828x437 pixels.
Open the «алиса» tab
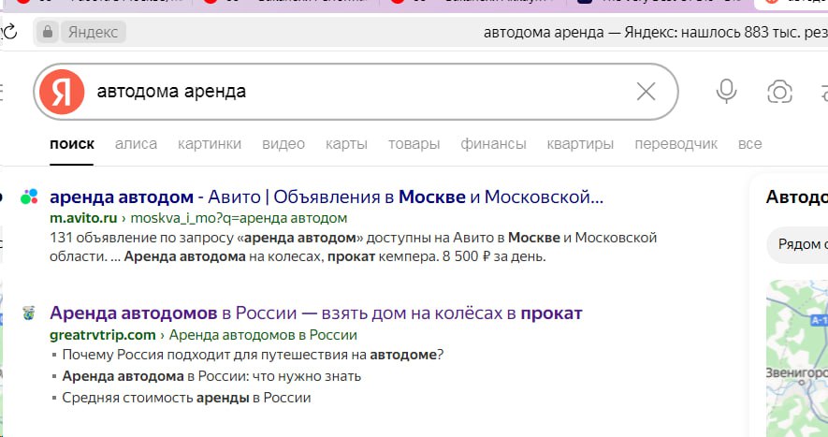pos(136,144)
